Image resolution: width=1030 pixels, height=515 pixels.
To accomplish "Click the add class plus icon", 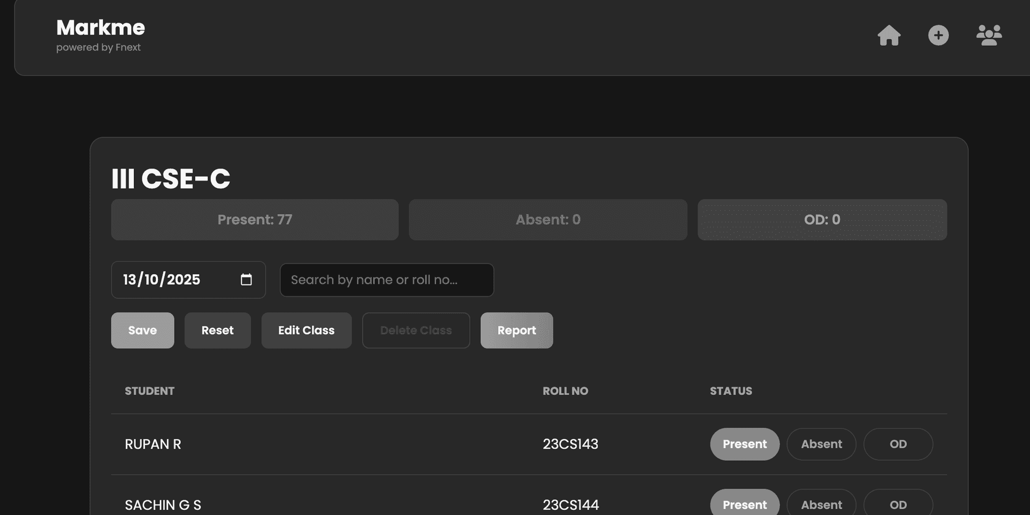I will pyautogui.click(x=938, y=35).
